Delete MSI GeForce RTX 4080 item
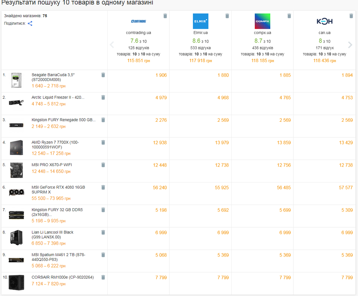The width and height of the screenshot is (358, 296). tap(103, 187)
